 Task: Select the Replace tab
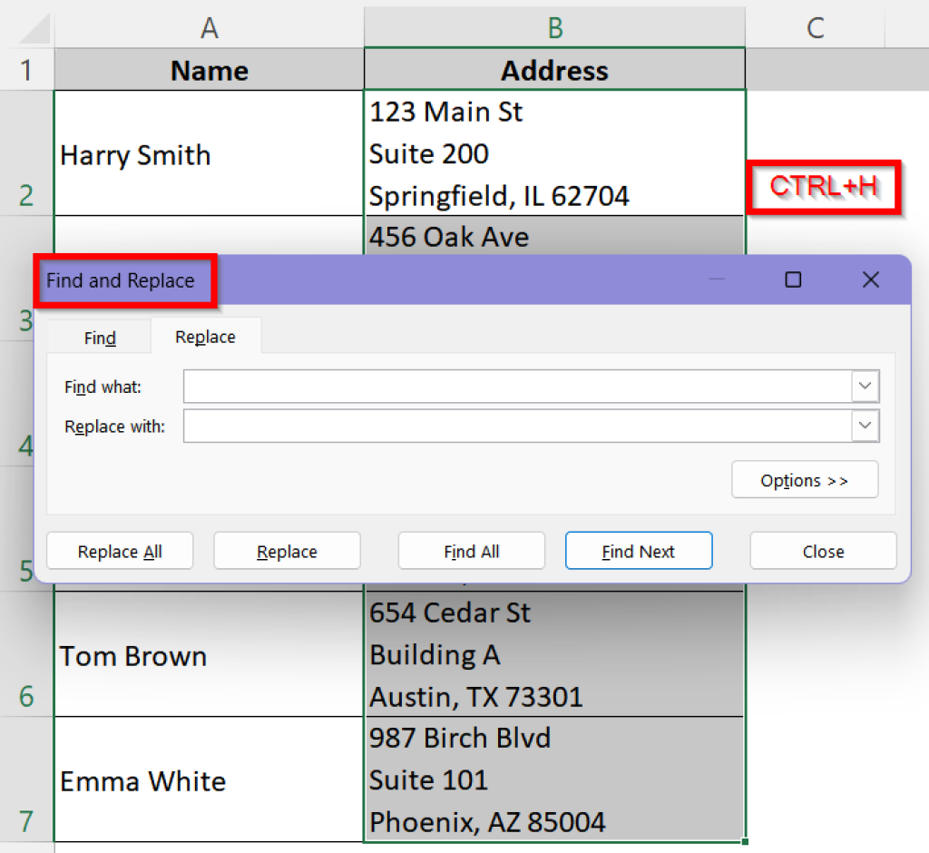pyautogui.click(x=204, y=336)
